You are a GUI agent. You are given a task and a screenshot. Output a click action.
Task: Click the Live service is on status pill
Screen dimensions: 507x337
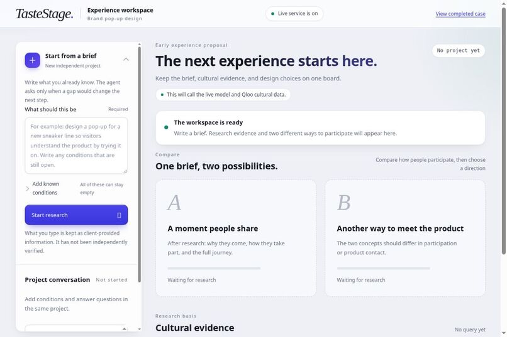tap(294, 14)
